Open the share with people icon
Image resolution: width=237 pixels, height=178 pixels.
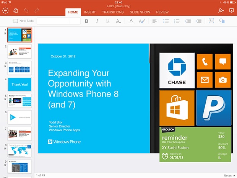[221, 11]
